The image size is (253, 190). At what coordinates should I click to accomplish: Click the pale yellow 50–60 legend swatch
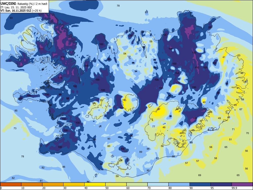116,184
